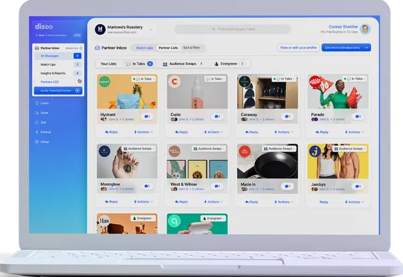Click the Moonglow message count bubble
403x277 pixels.
tap(147, 186)
